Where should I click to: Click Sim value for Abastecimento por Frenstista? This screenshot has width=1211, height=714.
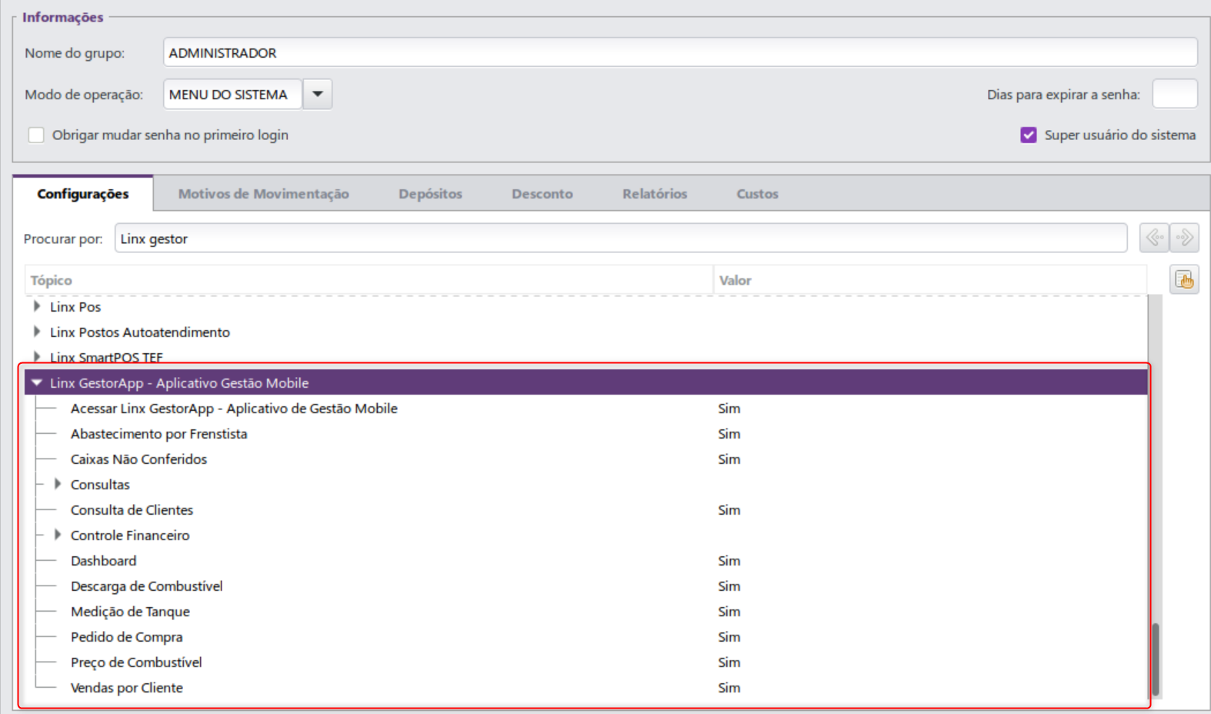[729, 433]
